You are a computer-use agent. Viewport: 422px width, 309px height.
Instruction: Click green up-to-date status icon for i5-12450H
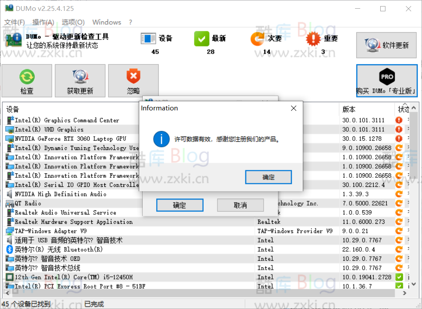pyautogui.click(x=399, y=277)
